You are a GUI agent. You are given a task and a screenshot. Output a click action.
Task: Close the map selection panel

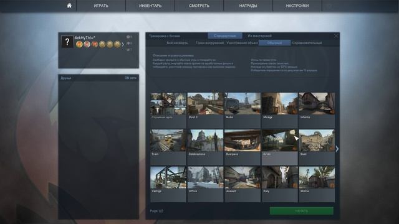pyautogui.click(x=336, y=36)
